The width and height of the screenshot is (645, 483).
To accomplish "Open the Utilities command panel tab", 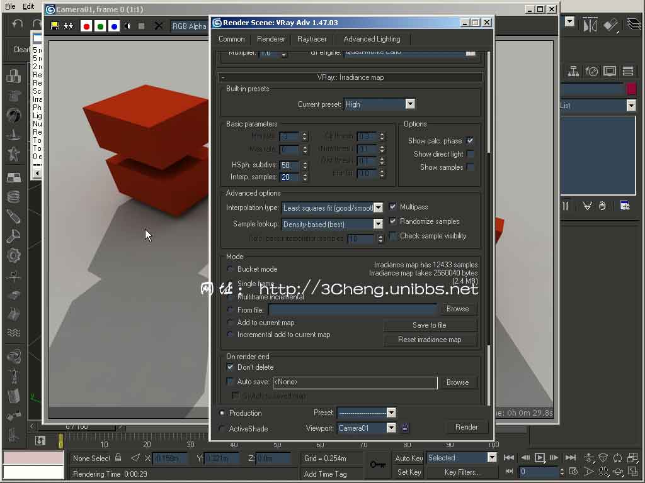I will coord(628,71).
